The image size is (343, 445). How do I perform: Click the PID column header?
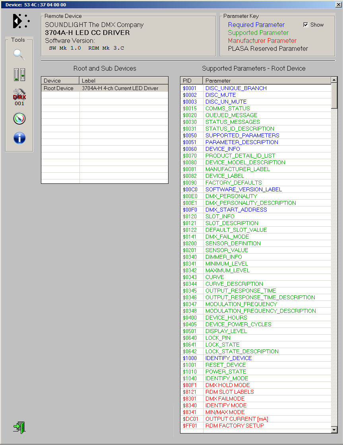[x=191, y=81]
